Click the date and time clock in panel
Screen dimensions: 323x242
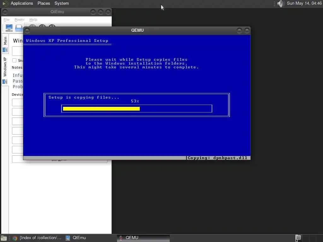click(304, 3)
